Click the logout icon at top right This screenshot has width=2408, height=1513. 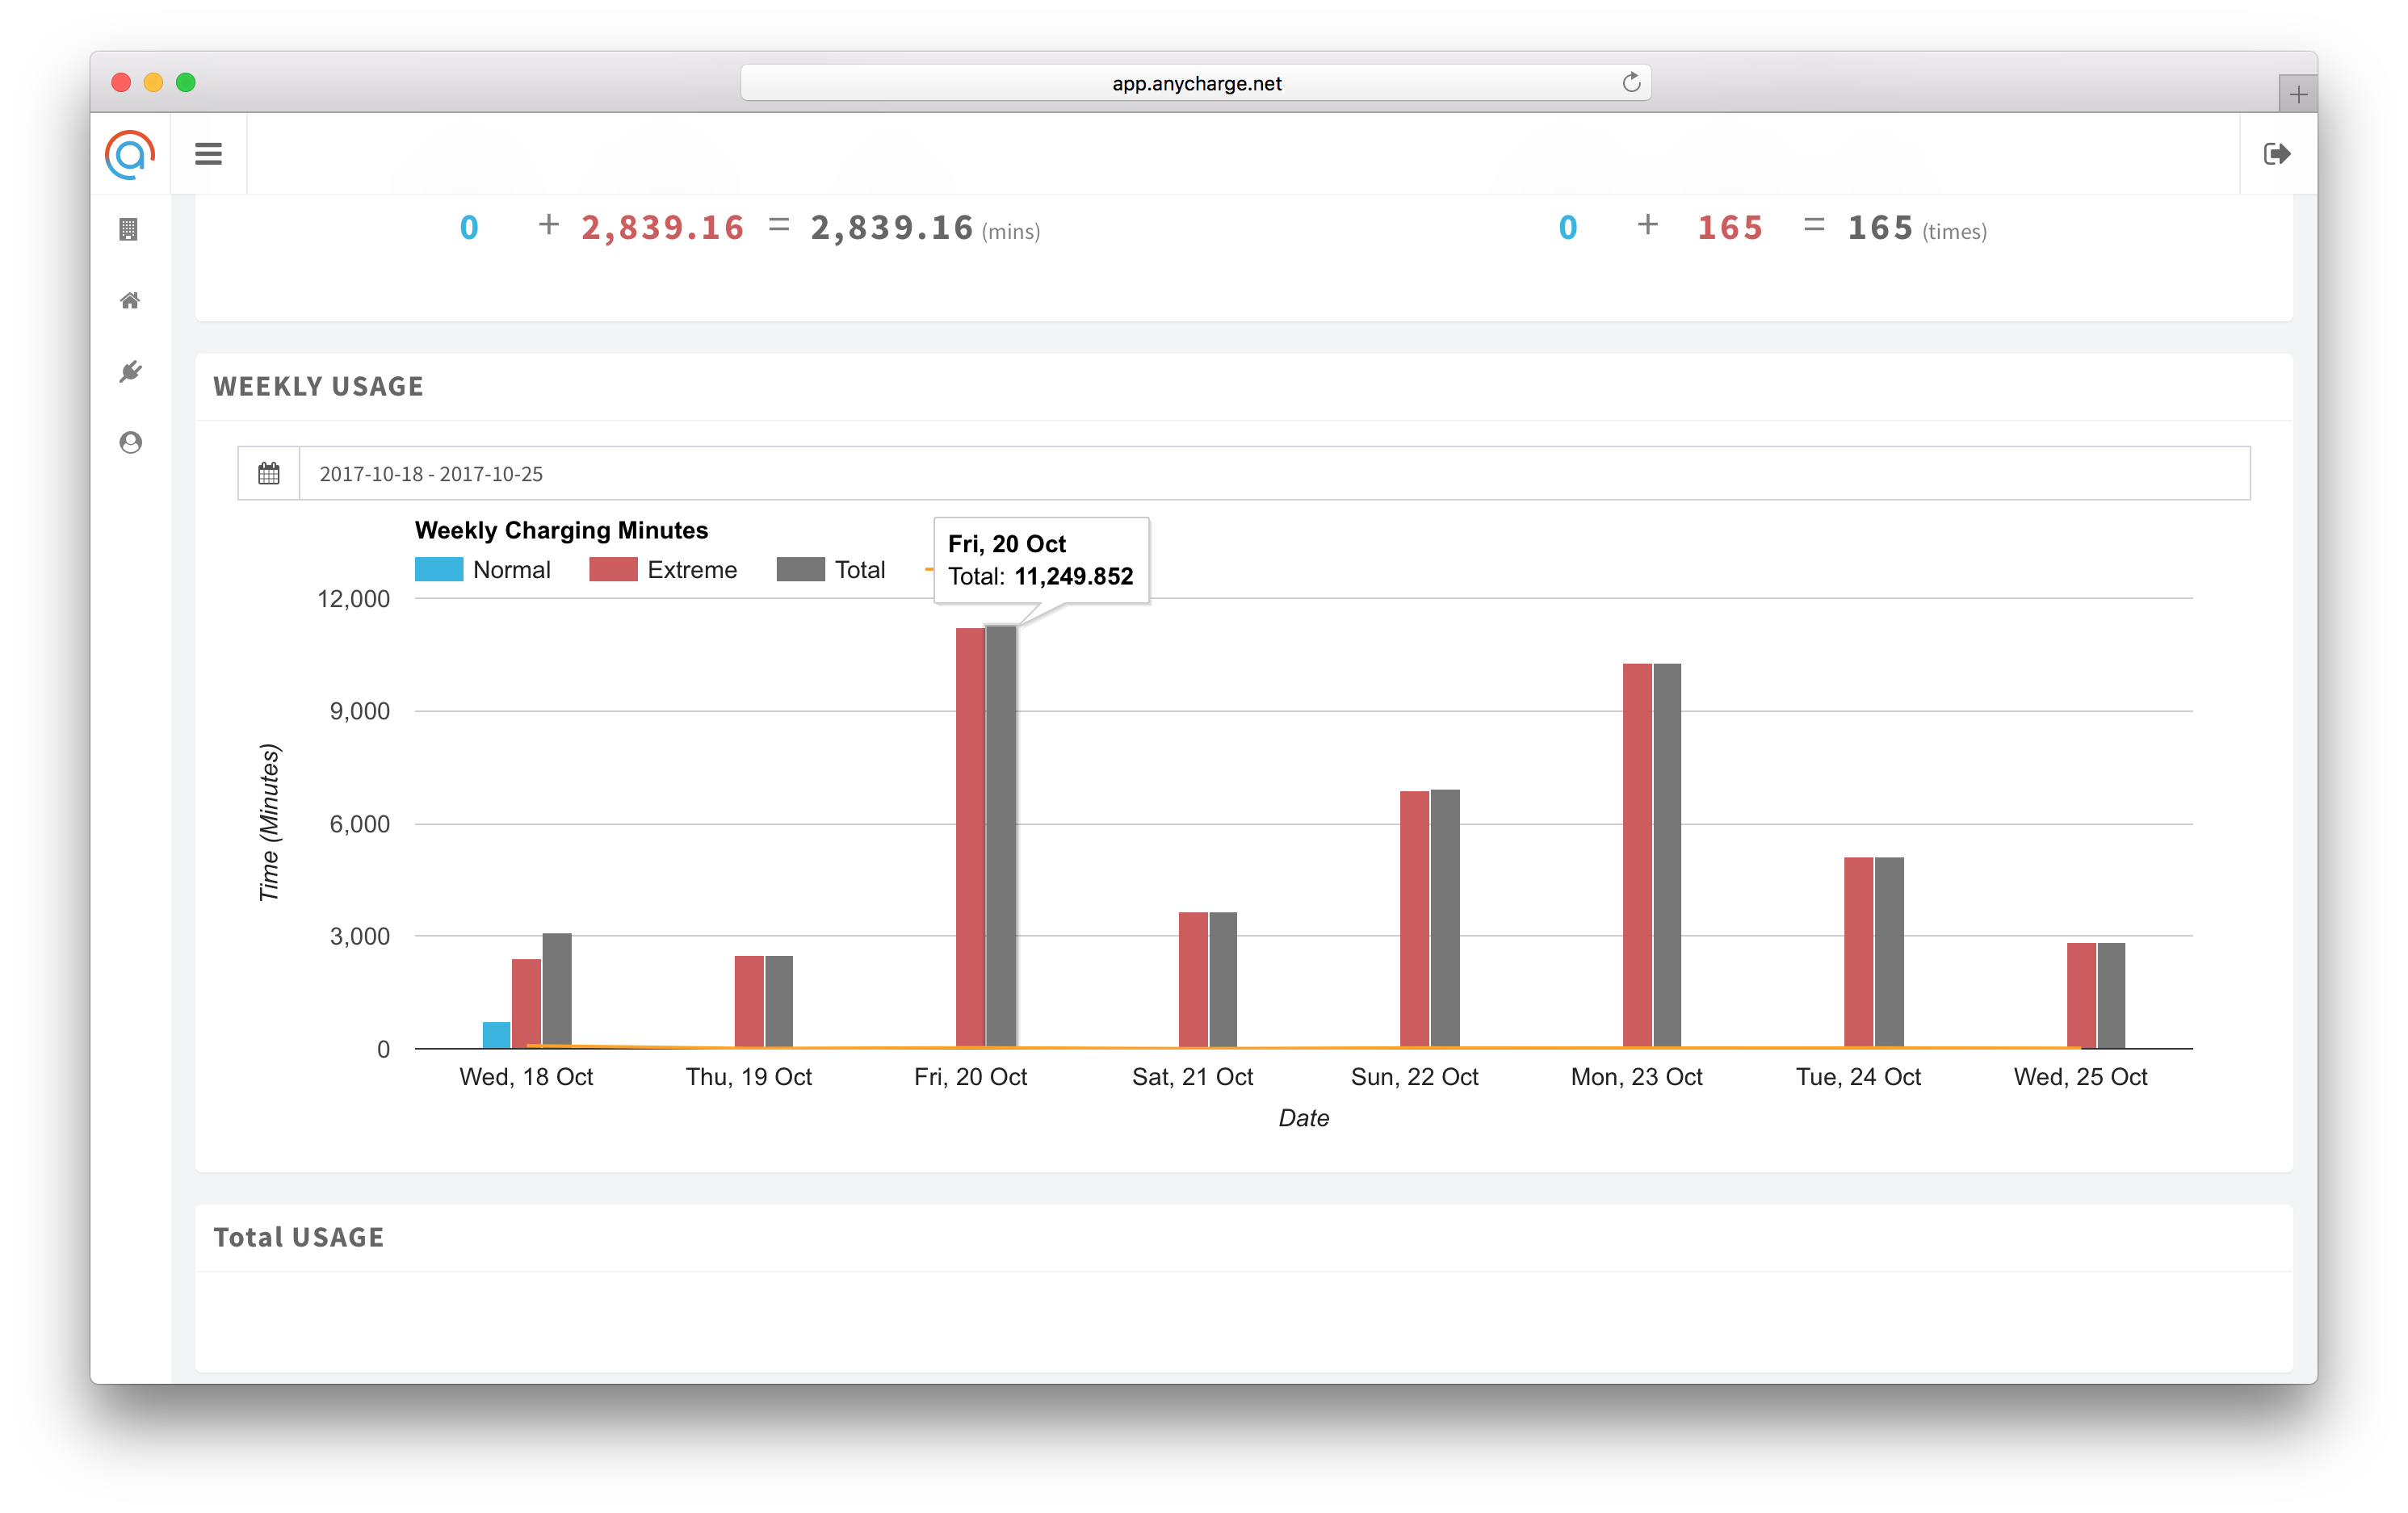coord(2276,154)
